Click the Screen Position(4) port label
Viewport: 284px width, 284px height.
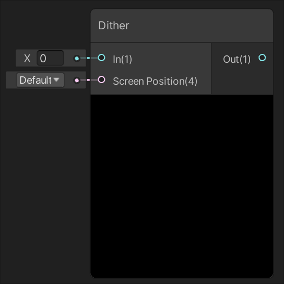pos(155,81)
